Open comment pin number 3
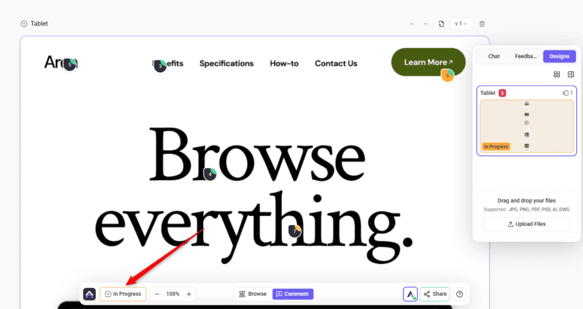Viewport: 583px width, 309px height. click(x=160, y=66)
